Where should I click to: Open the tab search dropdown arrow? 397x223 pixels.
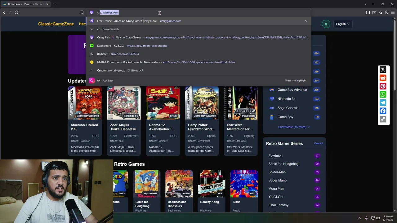pyautogui.click(x=366, y=4)
